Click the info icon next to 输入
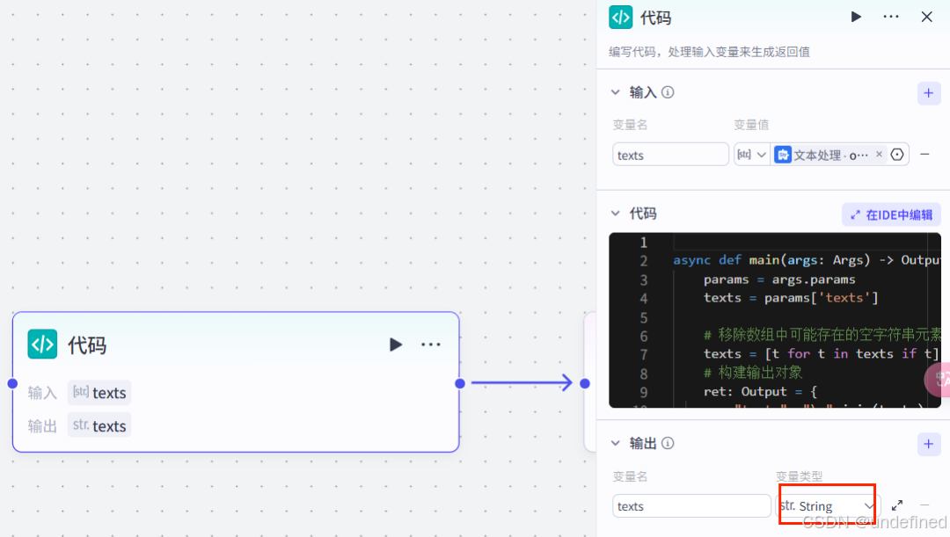Screen dimensions: 950x537 668,92
